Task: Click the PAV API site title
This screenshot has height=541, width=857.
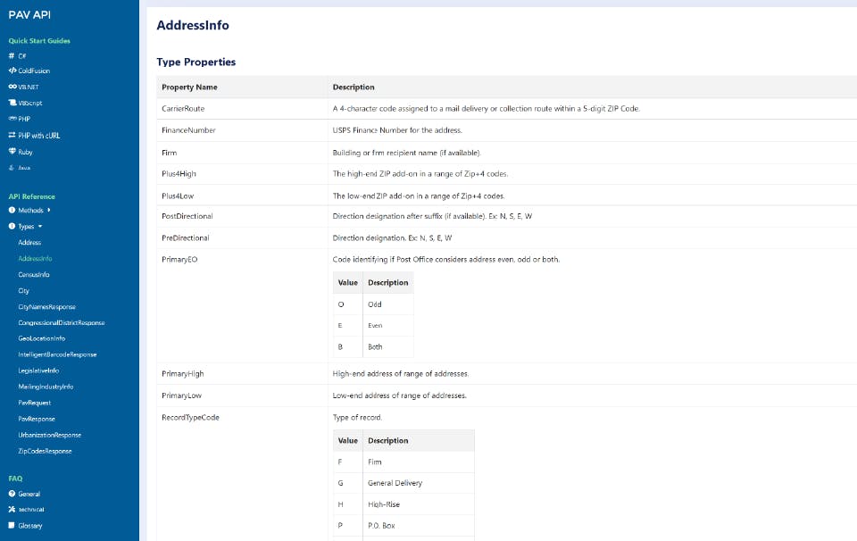Action: [29, 14]
